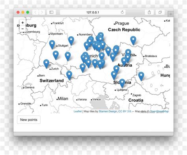Reload the page with refresh icon
187x155 pixels.
point(122,12)
